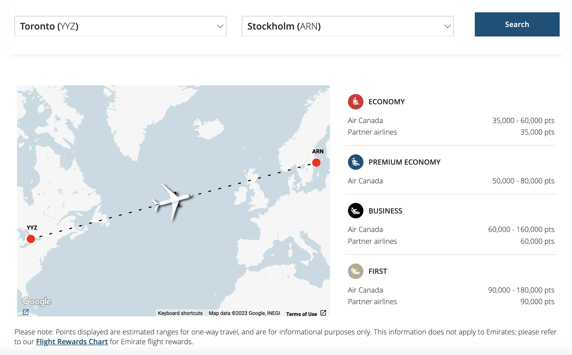
Task: Click the chevron arrow in the Stockholm field
Action: click(x=448, y=26)
